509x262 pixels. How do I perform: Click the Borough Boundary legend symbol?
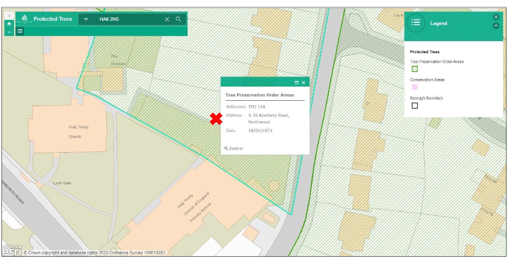415,106
